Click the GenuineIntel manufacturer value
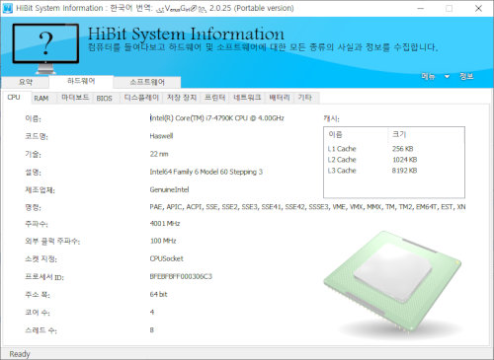The width and height of the screenshot is (494, 360). pyautogui.click(x=169, y=189)
